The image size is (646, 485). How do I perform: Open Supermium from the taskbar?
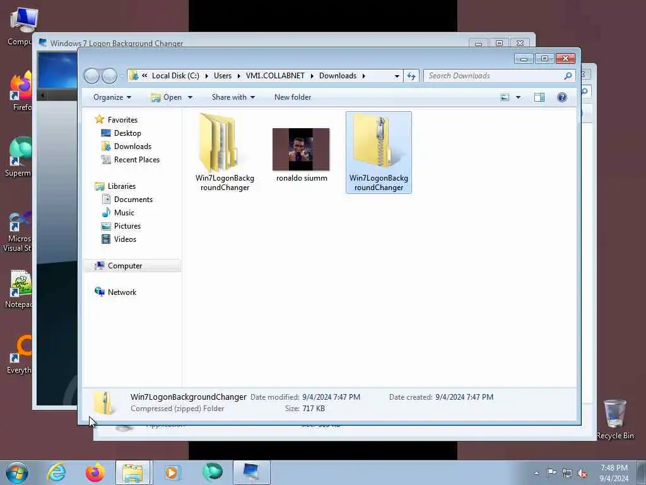click(213, 472)
